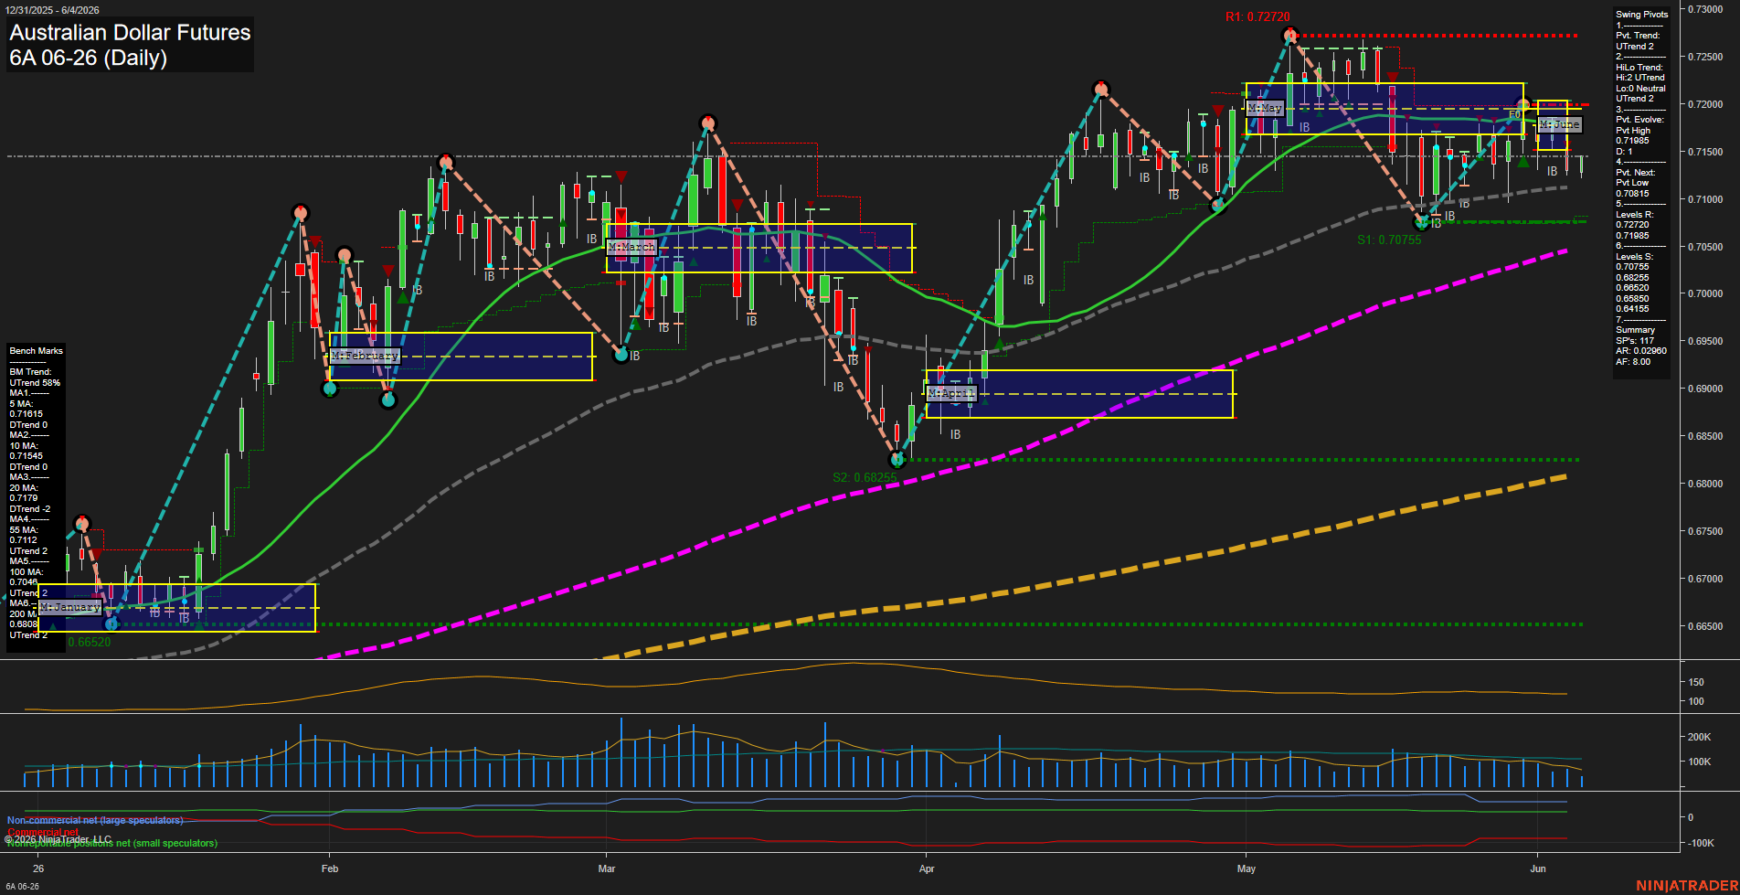This screenshot has height=895, width=1740.
Task: Select the M:March monthly range label
Action: coord(631,247)
